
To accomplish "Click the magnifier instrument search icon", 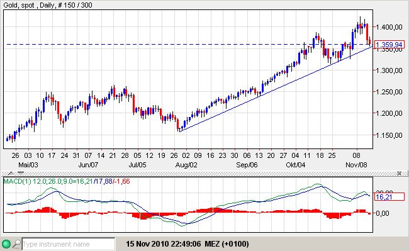I will (x=17, y=244).
